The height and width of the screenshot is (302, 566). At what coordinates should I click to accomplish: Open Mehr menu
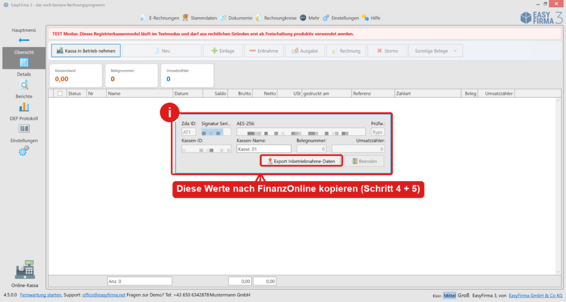310,18
